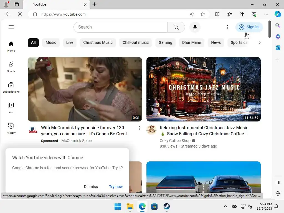Dismiss the Chrome promotion popup
Image resolution: width=284 pixels, height=213 pixels.
coord(91,187)
